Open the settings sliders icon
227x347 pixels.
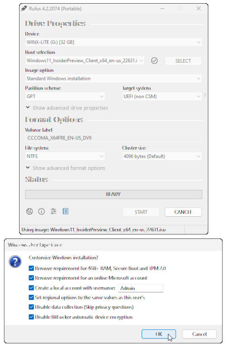pyautogui.click(x=53, y=211)
